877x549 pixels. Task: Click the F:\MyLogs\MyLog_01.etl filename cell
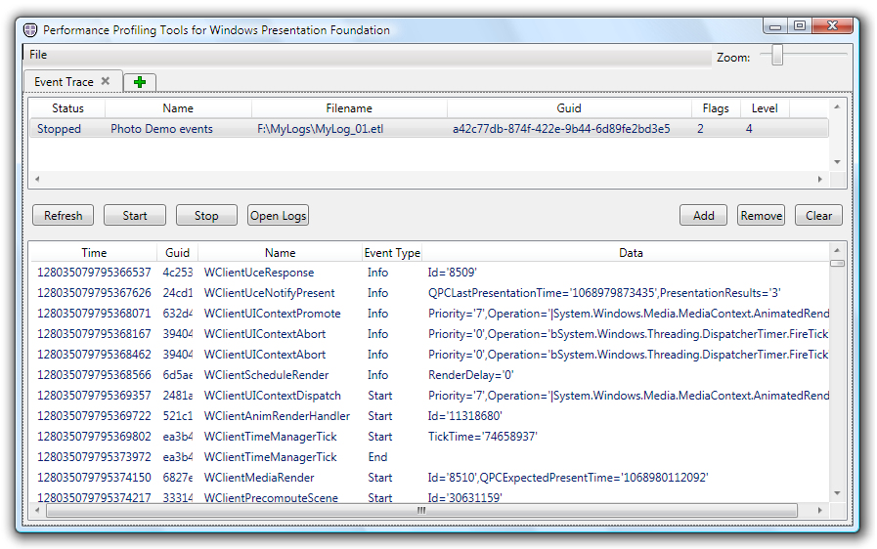pos(321,129)
